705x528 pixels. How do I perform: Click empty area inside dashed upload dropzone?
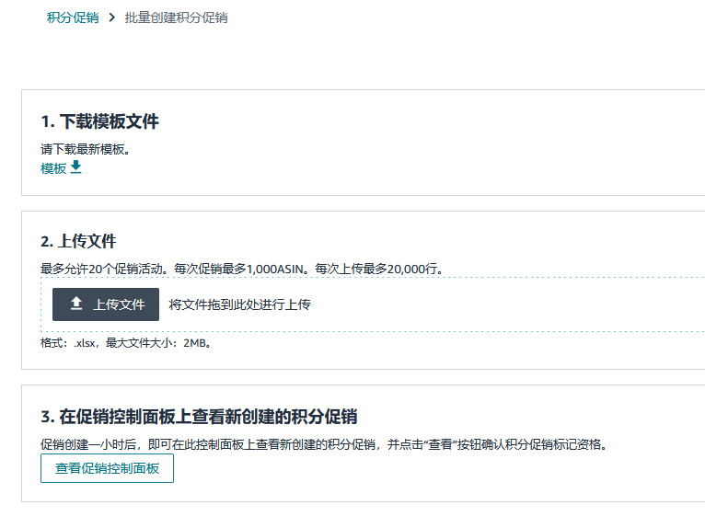506,304
